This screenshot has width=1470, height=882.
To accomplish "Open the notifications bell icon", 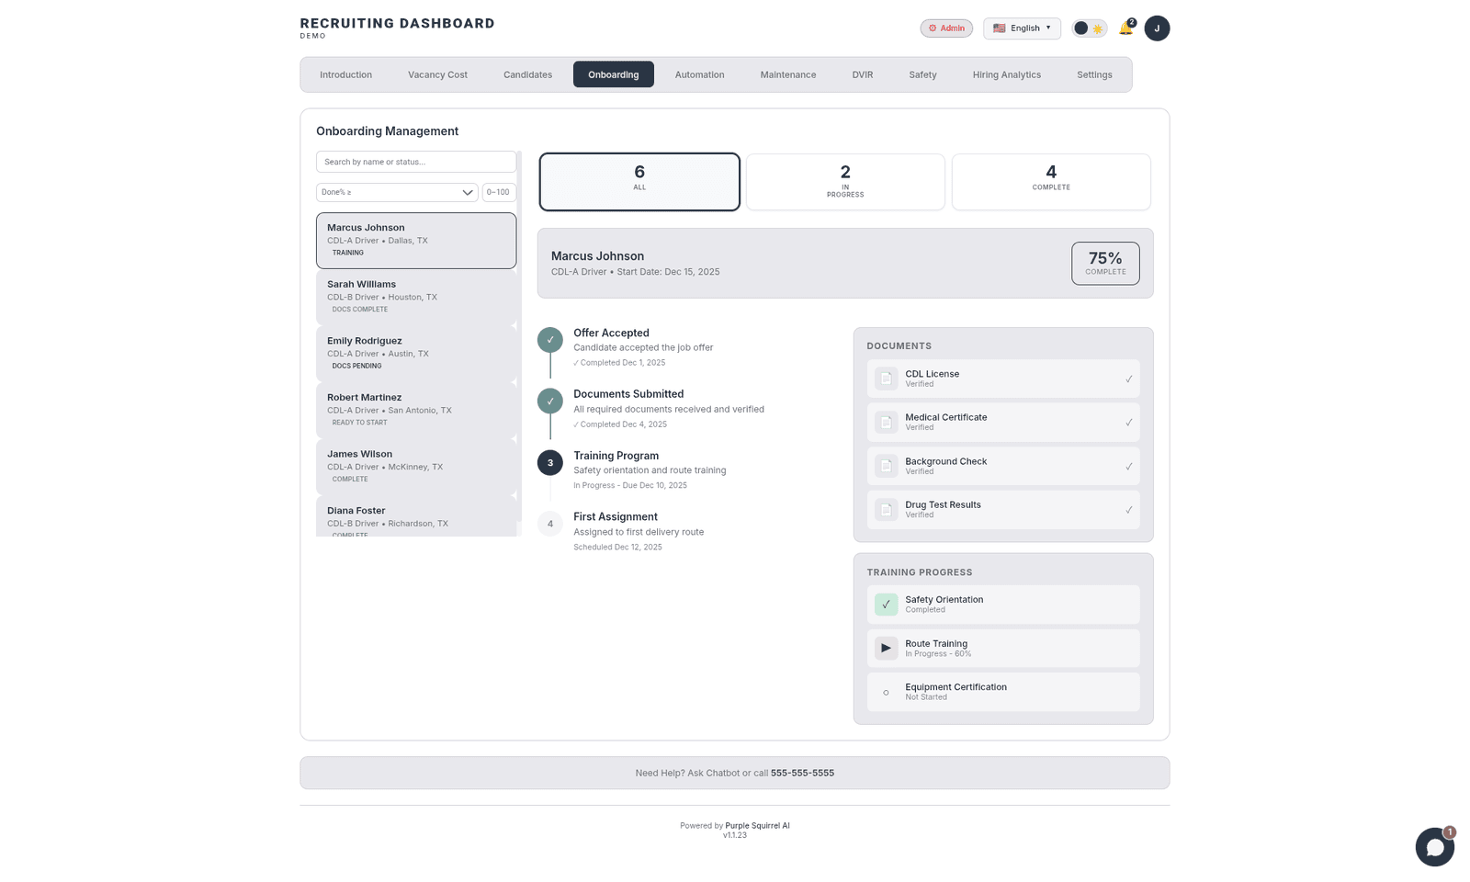I will tap(1125, 28).
